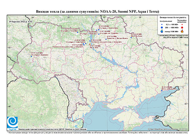Click the '01:01 1,54 МВт' label at Kyiv
The width and height of the screenshot is (195, 138).
point(95,46)
